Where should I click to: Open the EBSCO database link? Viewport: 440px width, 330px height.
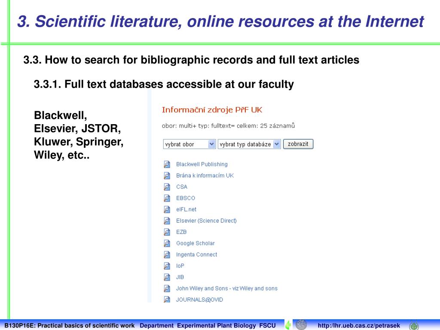coord(186,198)
